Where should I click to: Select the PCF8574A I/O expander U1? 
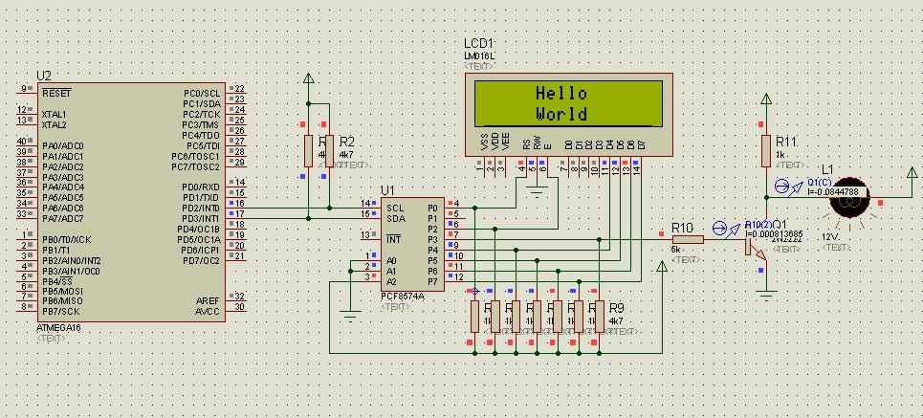click(412, 244)
